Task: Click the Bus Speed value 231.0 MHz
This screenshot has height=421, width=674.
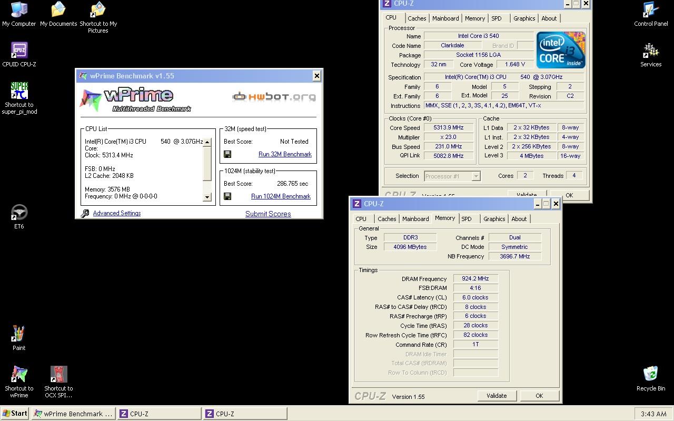Action: coord(449,146)
